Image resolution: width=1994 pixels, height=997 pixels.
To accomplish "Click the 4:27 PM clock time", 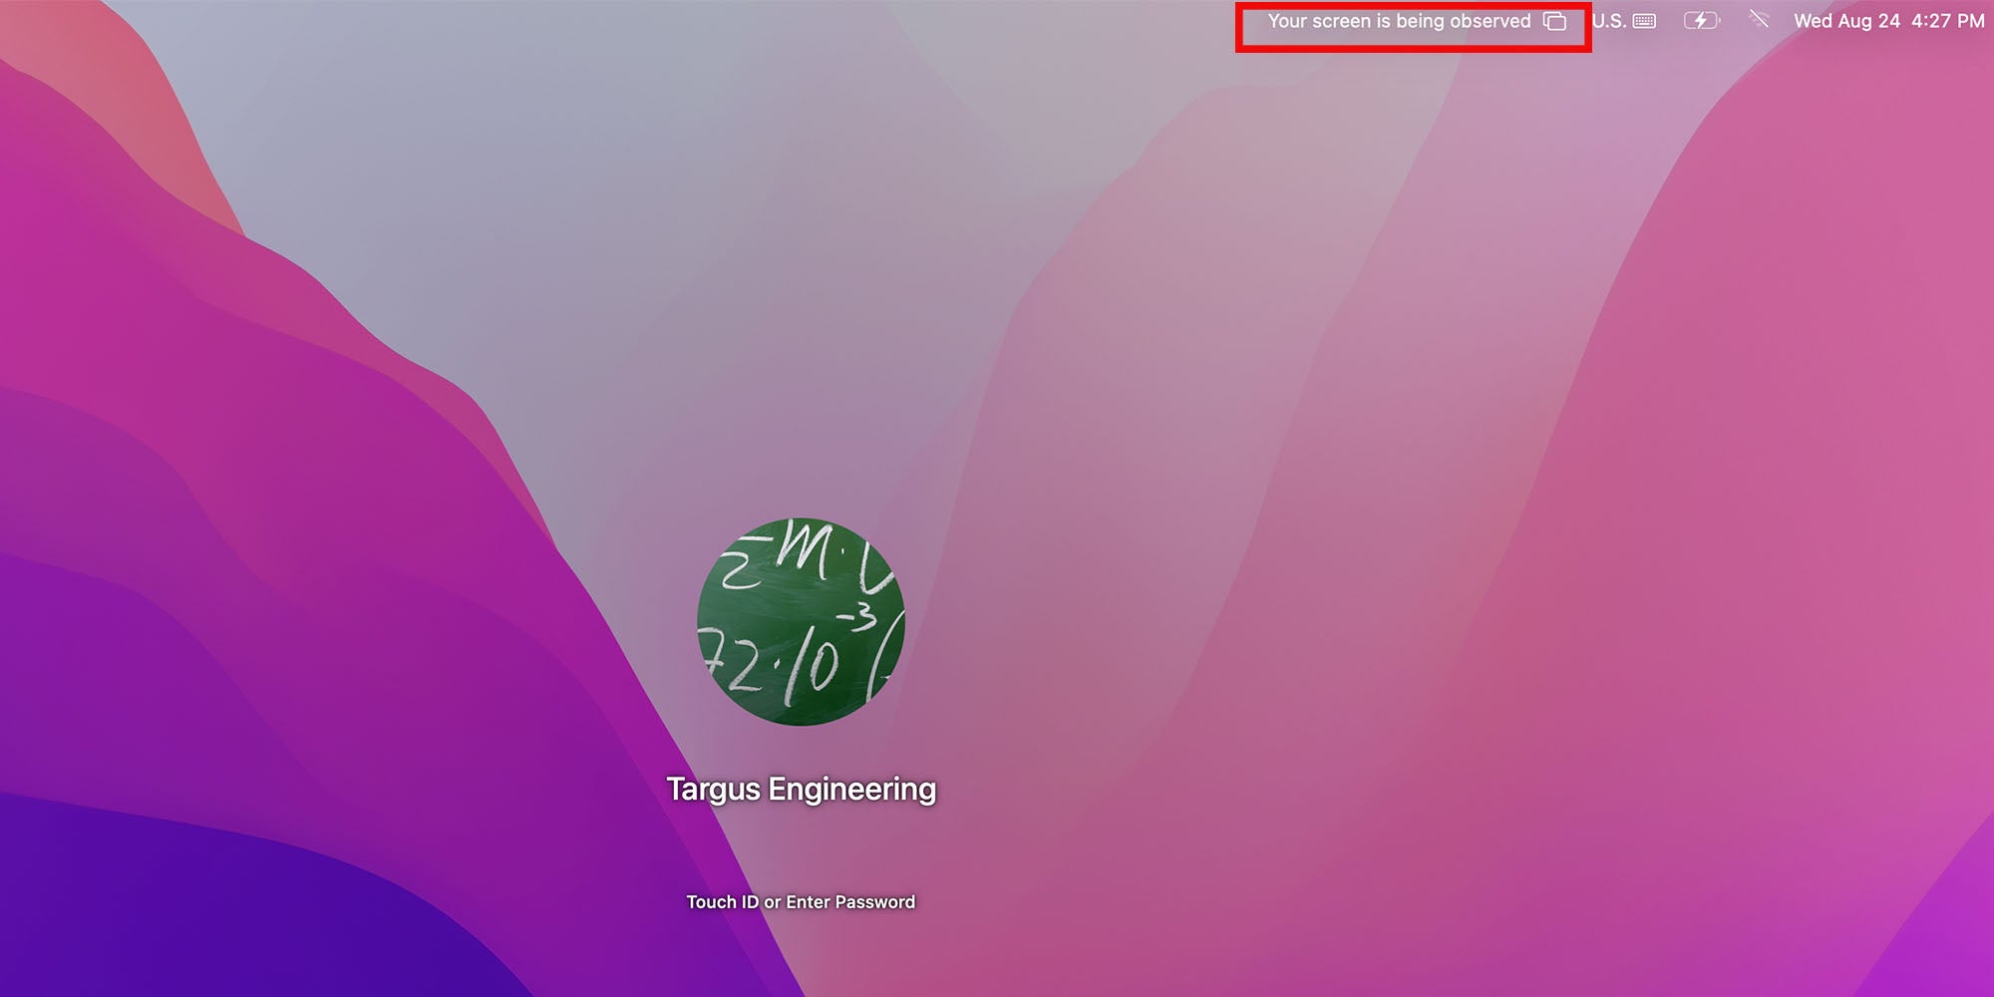I will click(1947, 21).
